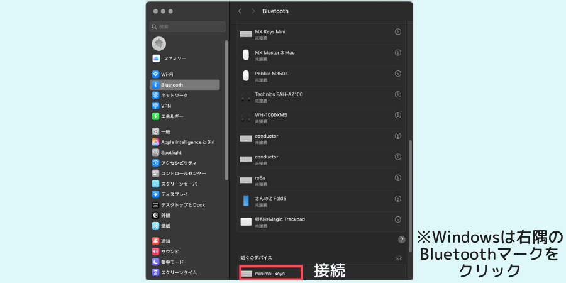Select the Pebble M350s row
The width and height of the screenshot is (566, 283).
[x=321, y=76]
